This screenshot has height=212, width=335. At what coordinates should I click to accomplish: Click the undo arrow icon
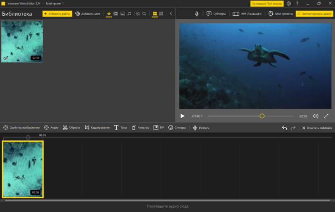coord(284,128)
